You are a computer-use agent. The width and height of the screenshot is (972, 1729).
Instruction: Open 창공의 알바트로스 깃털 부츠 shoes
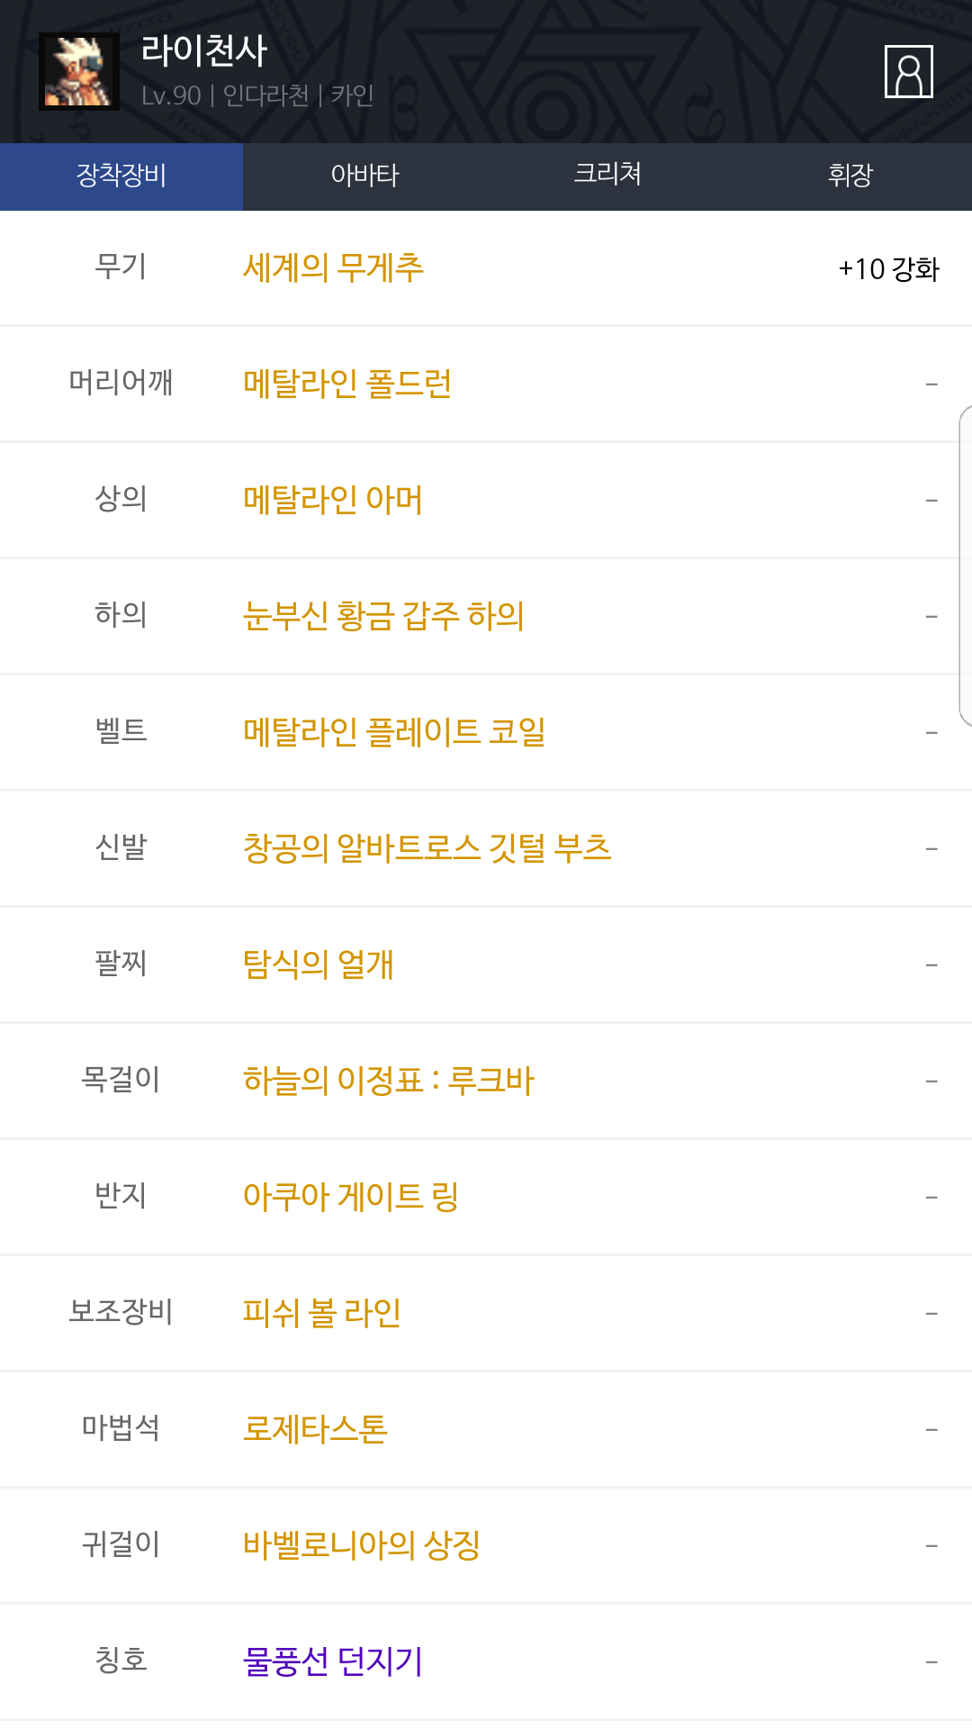427,849
